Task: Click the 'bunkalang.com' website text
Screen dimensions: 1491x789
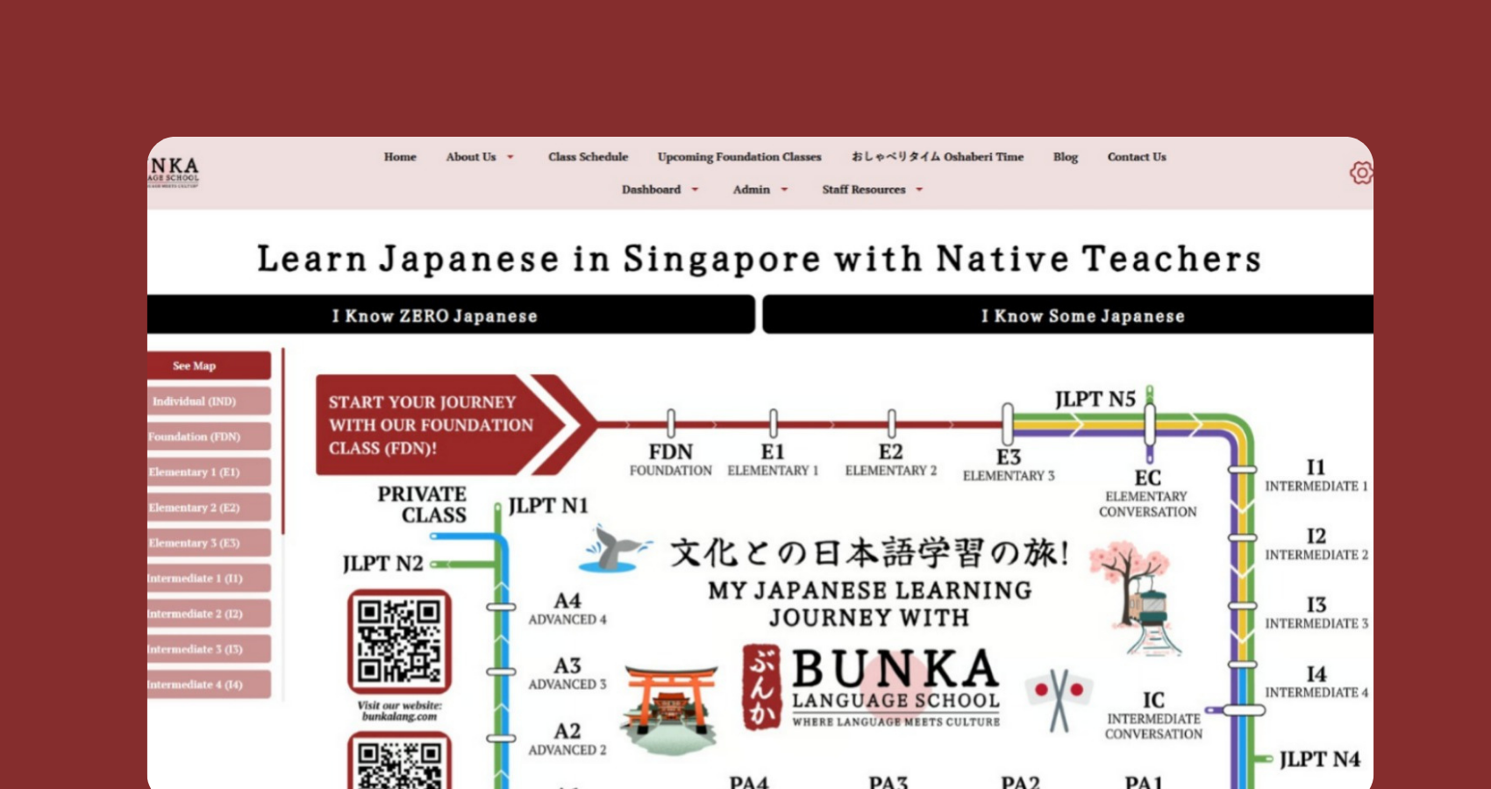Action: (x=400, y=717)
